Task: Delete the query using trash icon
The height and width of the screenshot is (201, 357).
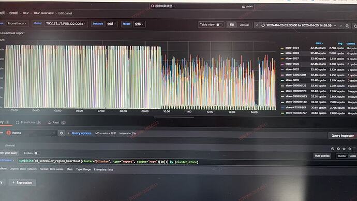Action: pos(350,149)
